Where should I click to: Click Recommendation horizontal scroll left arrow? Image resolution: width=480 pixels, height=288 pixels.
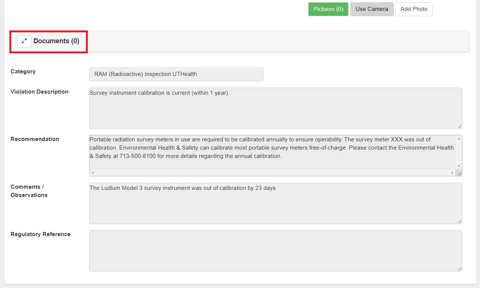click(x=93, y=173)
